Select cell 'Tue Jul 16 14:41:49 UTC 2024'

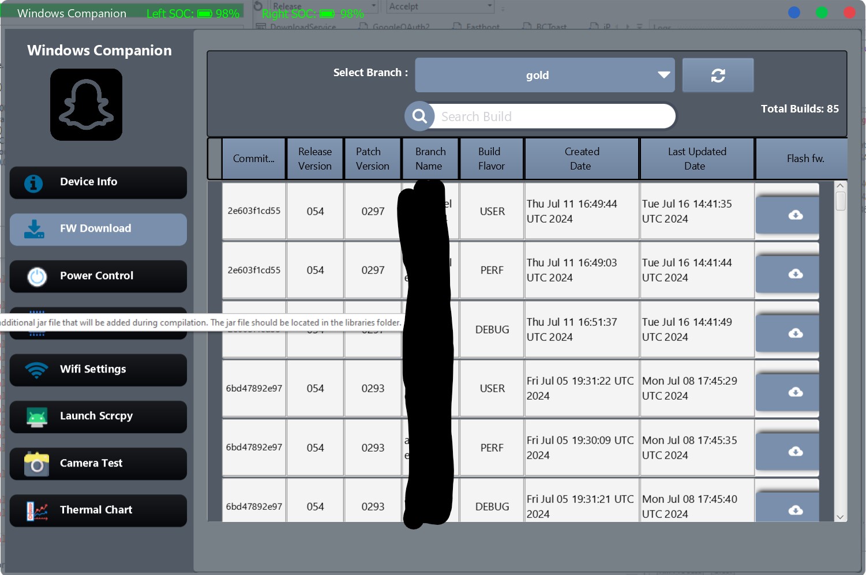(697, 329)
